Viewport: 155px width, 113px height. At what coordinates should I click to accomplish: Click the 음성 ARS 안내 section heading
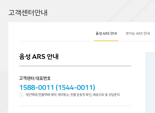point(39,57)
